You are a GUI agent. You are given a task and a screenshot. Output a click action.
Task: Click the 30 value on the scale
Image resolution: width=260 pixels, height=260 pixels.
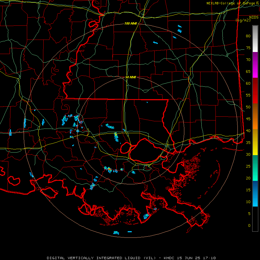248,155
